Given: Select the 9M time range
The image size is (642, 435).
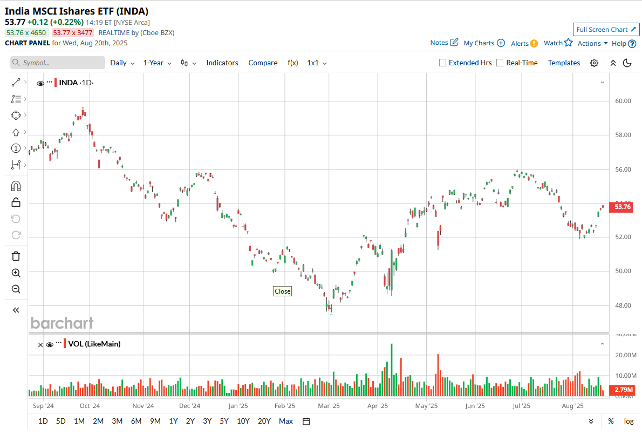Looking at the screenshot, I should point(155,422).
